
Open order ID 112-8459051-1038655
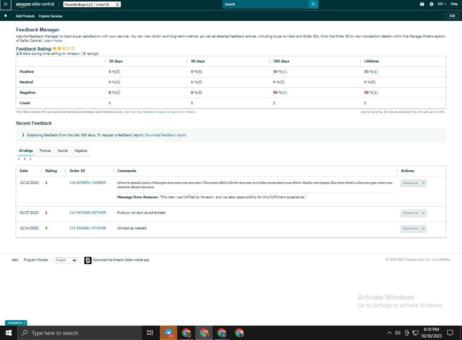click(88, 183)
